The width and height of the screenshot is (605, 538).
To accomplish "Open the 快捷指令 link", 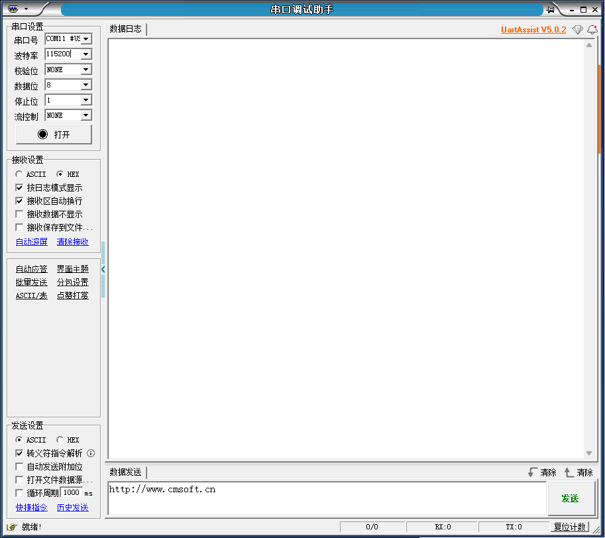I will (x=32, y=508).
